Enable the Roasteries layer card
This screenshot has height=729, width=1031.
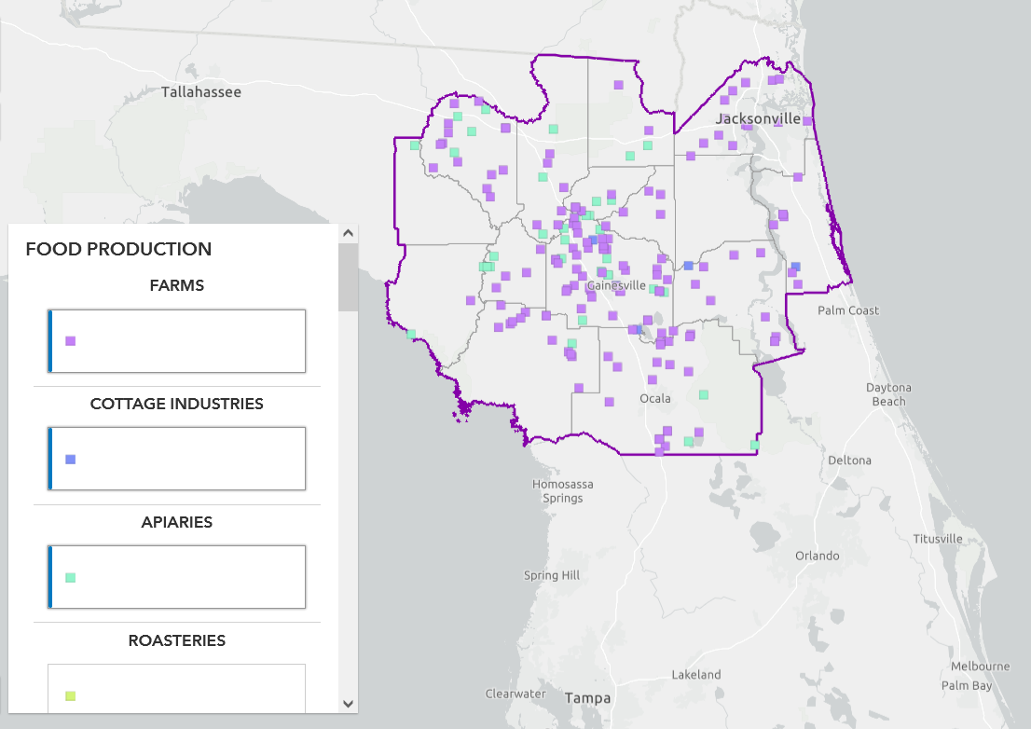[x=177, y=694]
